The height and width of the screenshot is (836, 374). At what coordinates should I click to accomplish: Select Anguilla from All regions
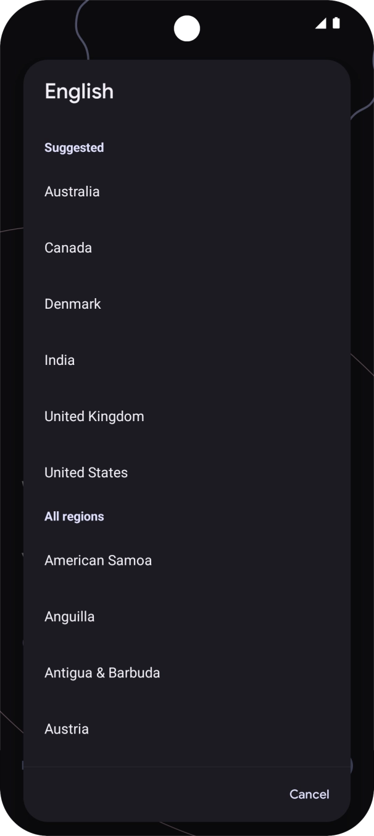[69, 616]
